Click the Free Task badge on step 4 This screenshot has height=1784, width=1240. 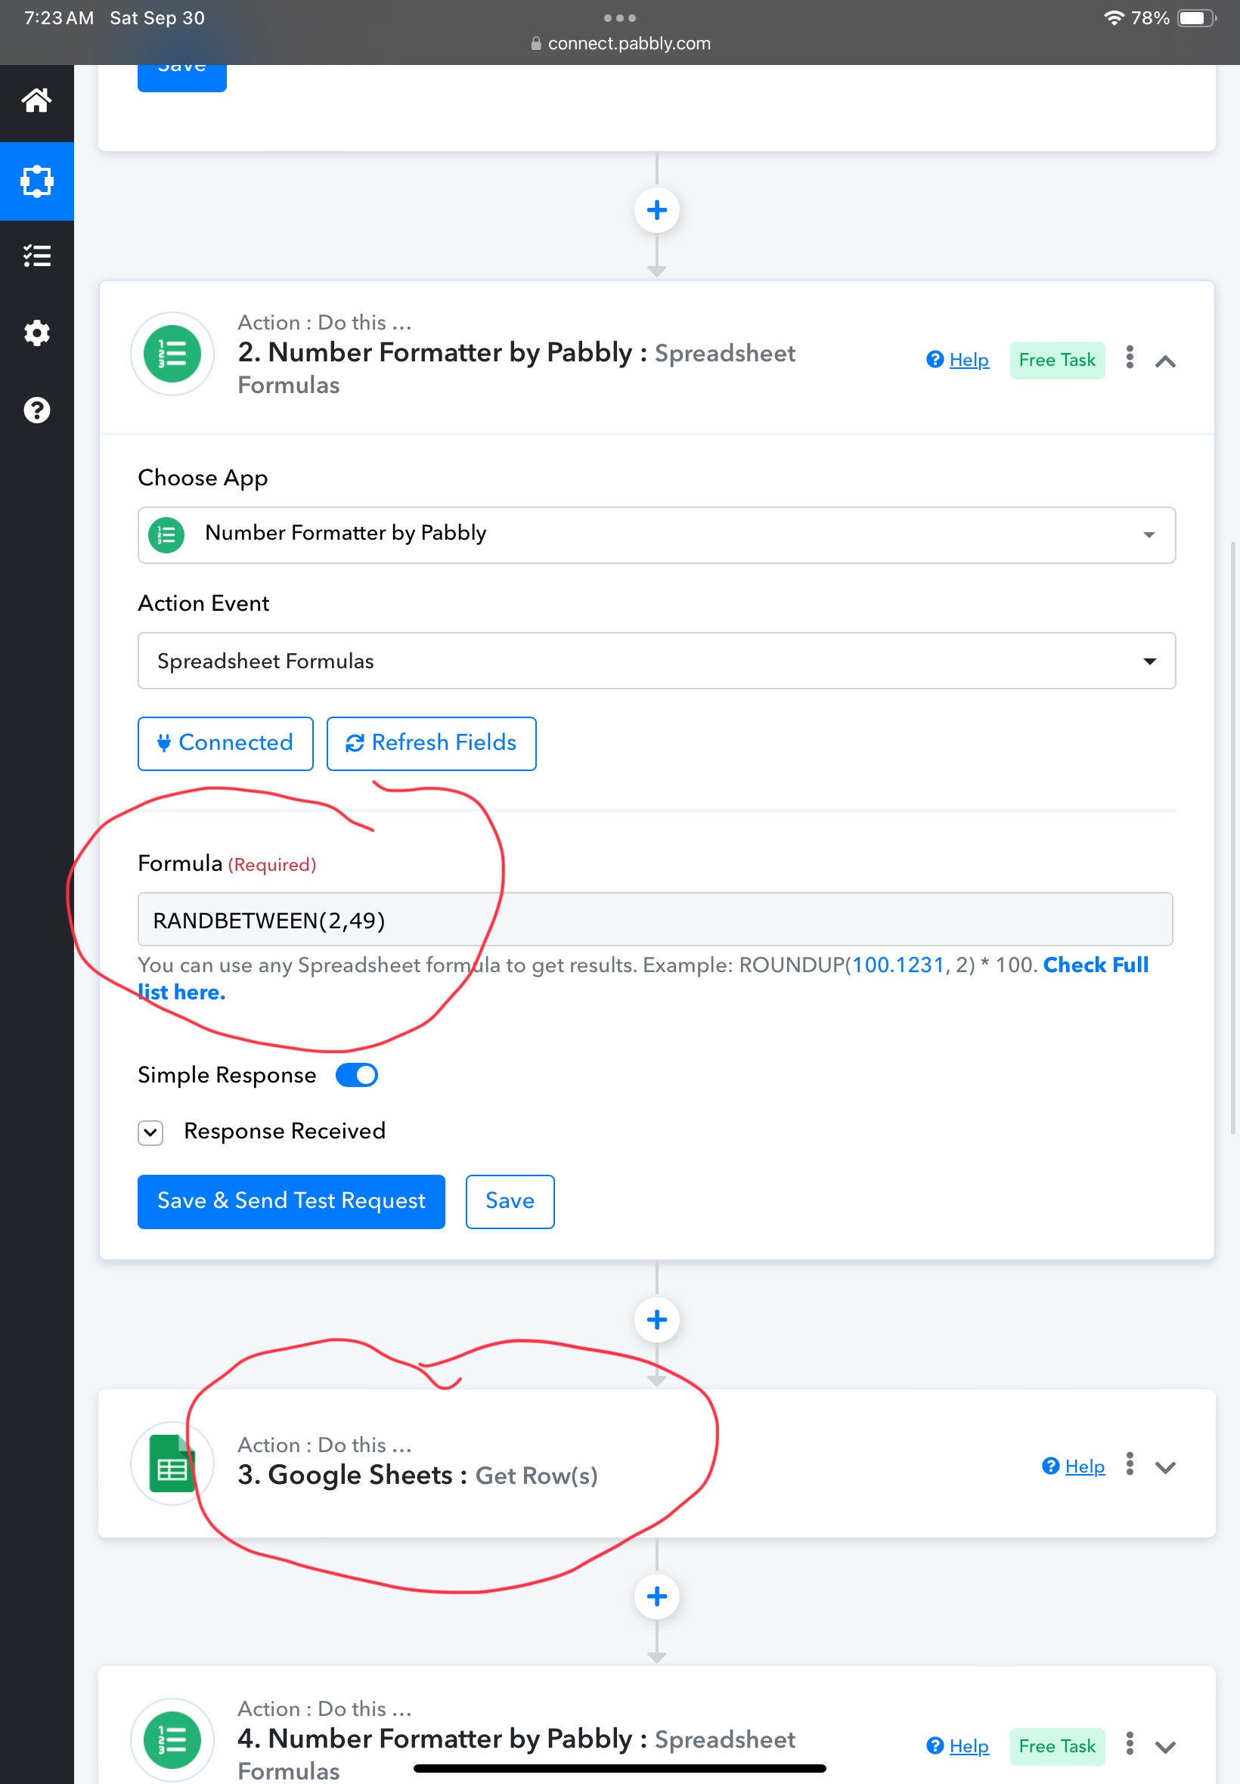(1056, 1745)
